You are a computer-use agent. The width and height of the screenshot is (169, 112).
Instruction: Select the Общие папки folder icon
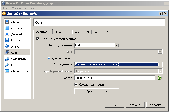pyautogui.click(x=7, y=71)
